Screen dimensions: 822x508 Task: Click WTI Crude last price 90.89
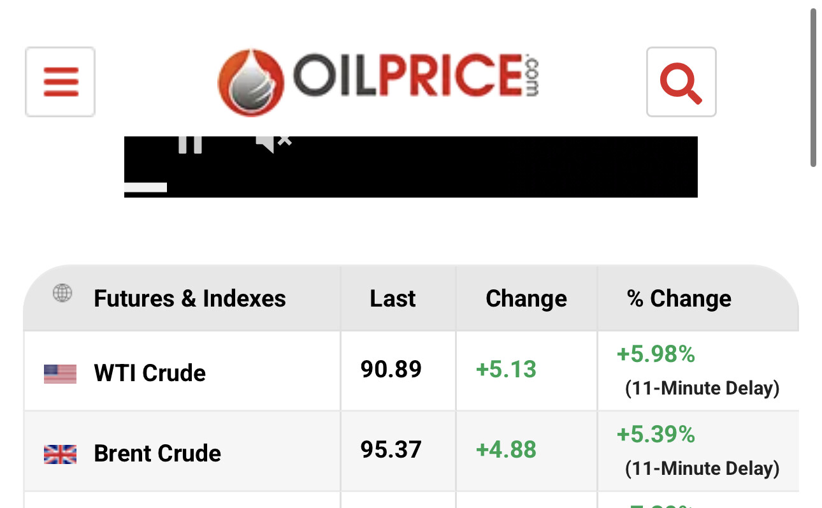point(391,369)
